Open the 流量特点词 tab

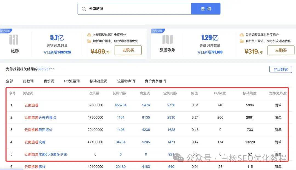point(126,81)
